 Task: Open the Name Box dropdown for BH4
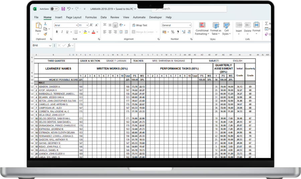(x=50, y=45)
